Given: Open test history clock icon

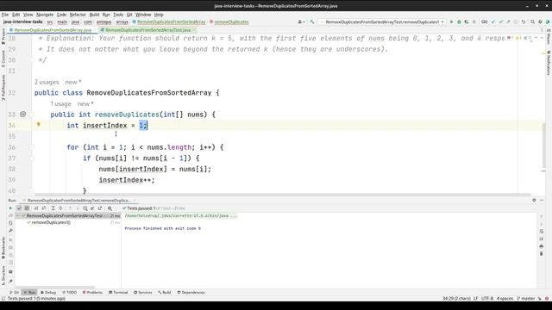Looking at the screenshot, I should [85, 208].
